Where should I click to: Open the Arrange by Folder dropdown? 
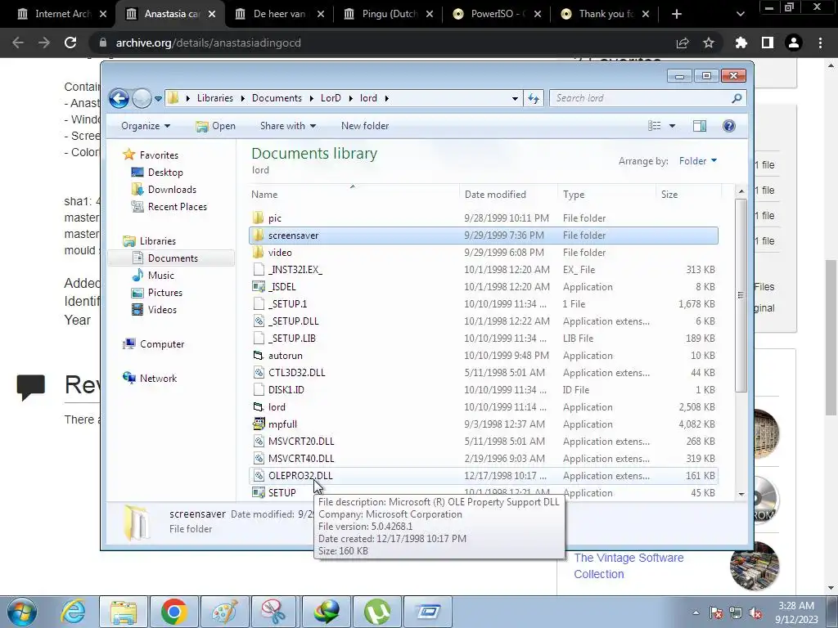pos(698,161)
